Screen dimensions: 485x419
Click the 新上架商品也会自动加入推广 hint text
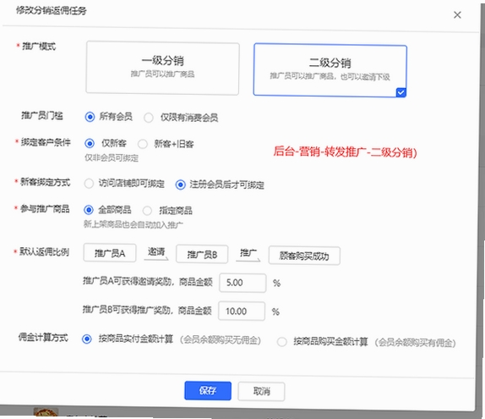point(133,224)
